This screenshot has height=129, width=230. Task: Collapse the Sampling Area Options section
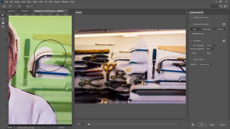(x=191, y=24)
